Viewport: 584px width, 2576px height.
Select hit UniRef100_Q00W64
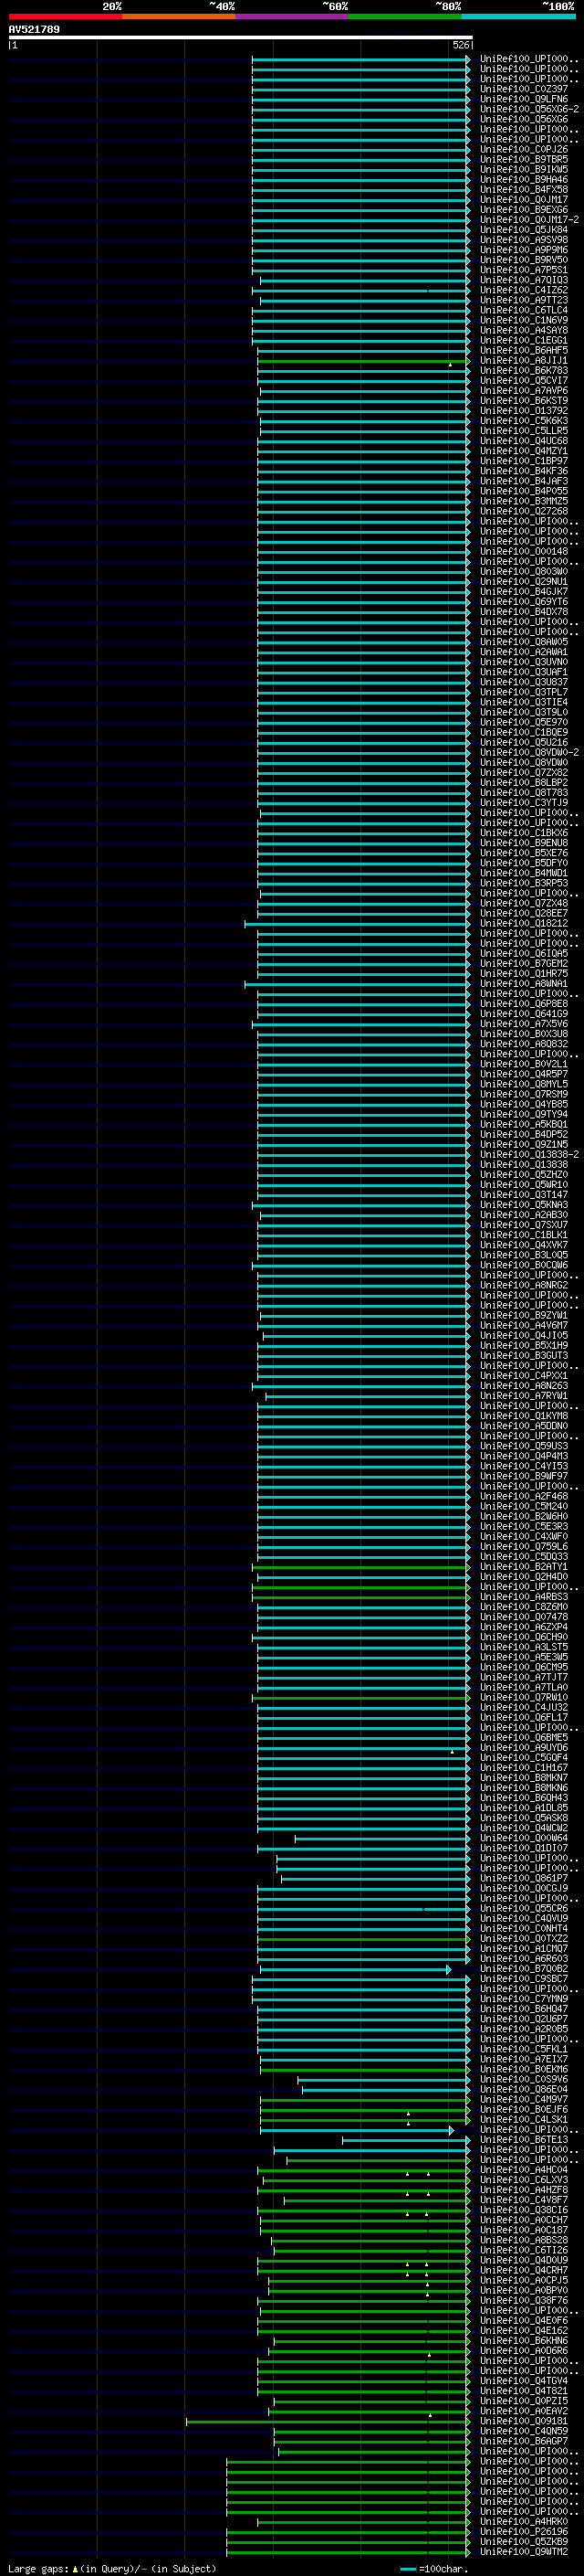click(x=524, y=1838)
